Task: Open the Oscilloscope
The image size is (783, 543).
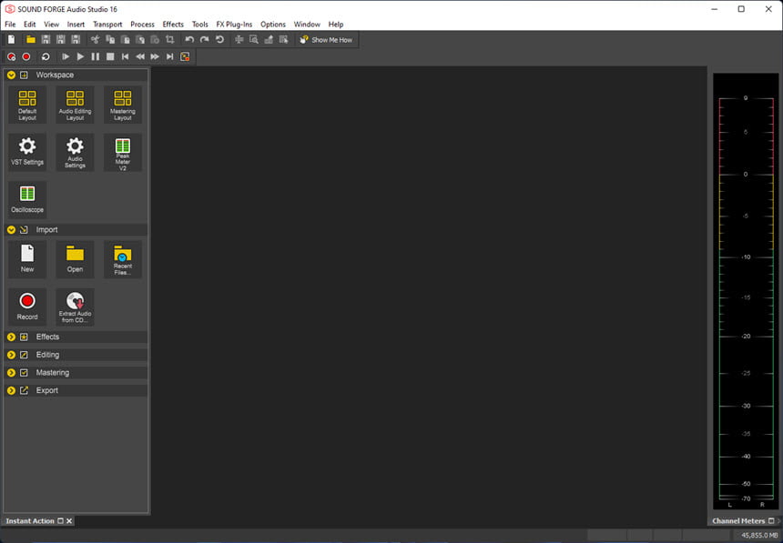Action: tap(27, 199)
